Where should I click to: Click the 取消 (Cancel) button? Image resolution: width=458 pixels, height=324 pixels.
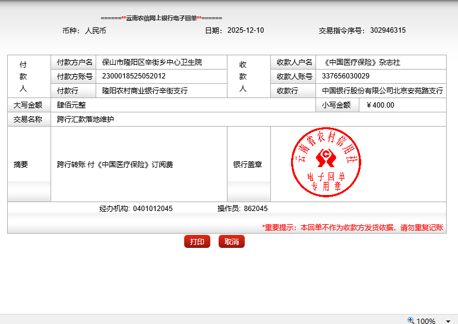point(232,242)
